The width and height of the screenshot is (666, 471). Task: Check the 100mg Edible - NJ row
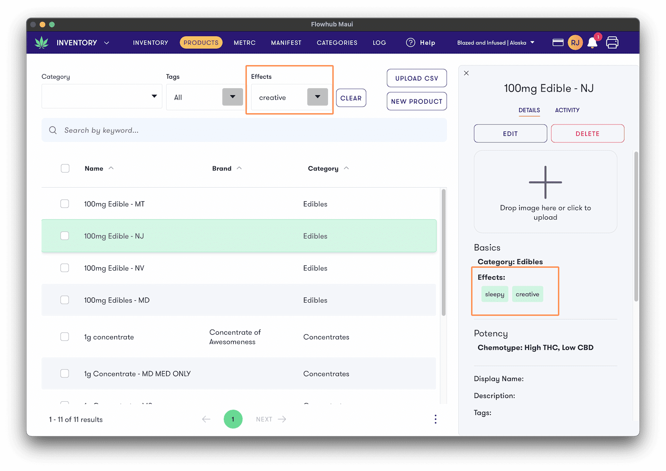[65, 236]
